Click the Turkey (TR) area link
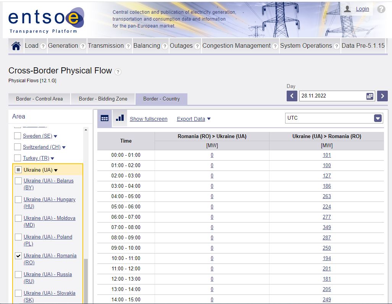Screen dimensions: 392x304 (36, 158)
